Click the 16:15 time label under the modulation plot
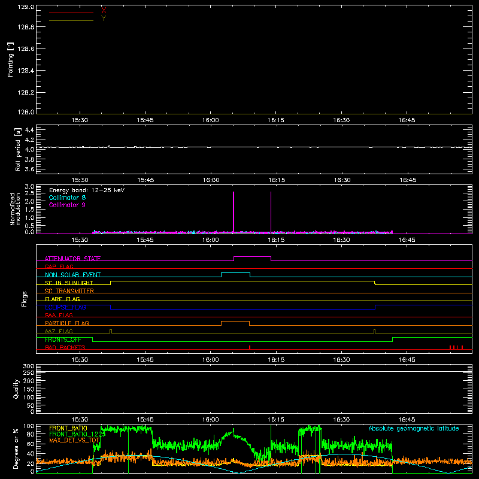Screen dimensions: 479x479 coord(276,240)
